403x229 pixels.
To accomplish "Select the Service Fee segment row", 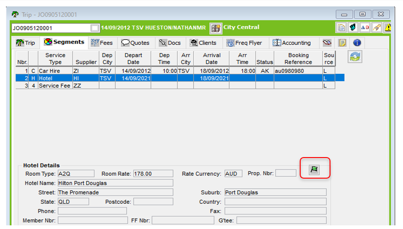I will 55,85.
